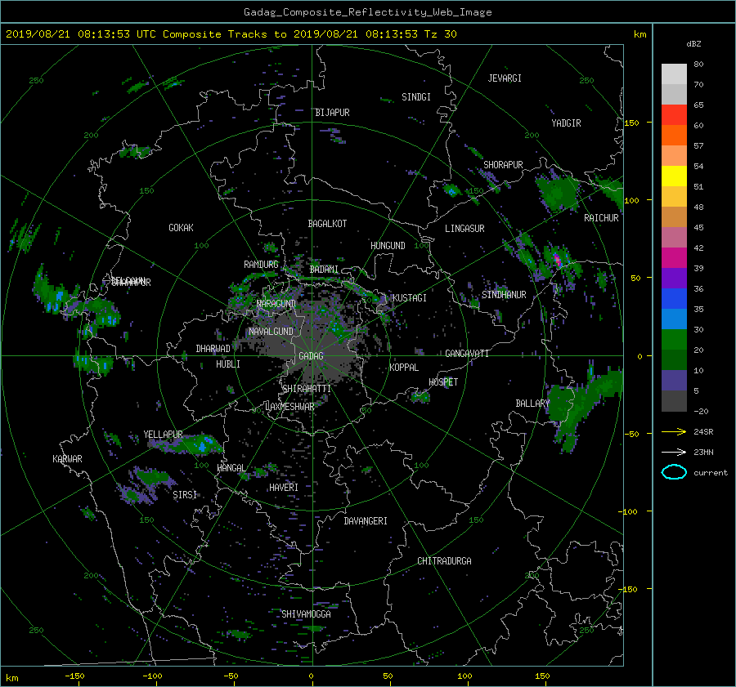The image size is (736, 687).
Task: Click the HUNGUND city label
Action: tap(388, 246)
